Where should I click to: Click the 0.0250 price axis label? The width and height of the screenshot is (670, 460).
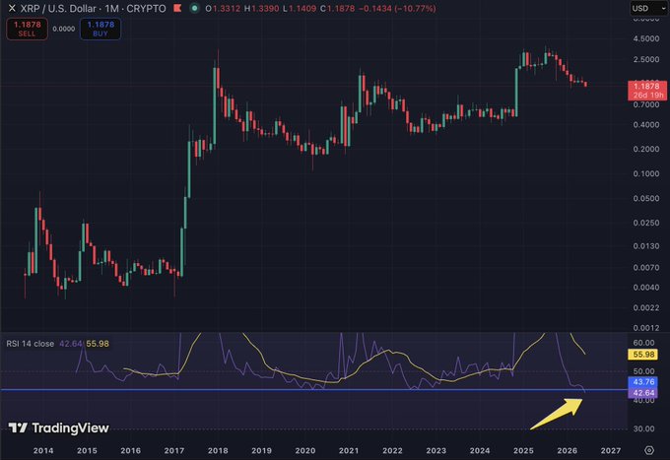tap(645, 223)
